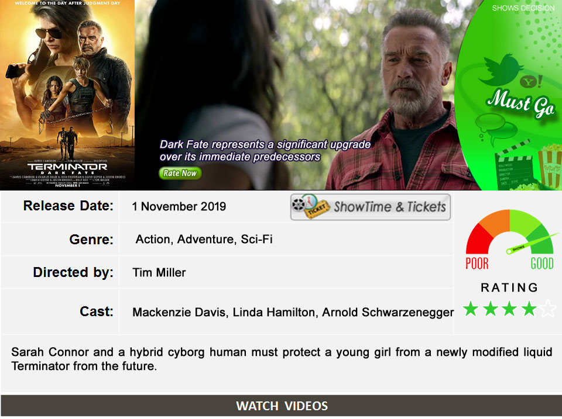Click the poor-to-good rating gauge
This screenshot has width=562, height=419.
pyautogui.click(x=510, y=240)
